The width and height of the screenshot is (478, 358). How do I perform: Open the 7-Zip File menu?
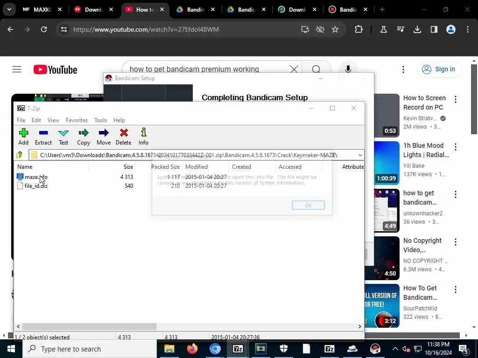click(21, 120)
